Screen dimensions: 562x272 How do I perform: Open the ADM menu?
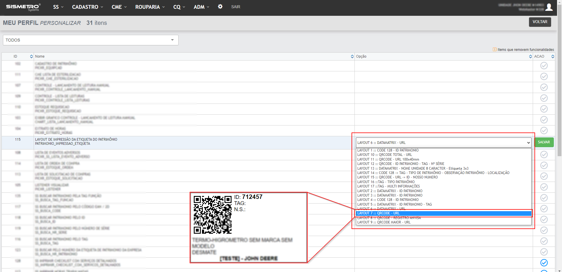point(201,7)
